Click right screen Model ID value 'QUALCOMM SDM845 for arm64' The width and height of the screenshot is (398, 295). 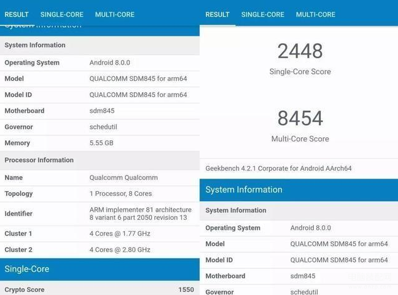pyautogui.click(x=339, y=260)
